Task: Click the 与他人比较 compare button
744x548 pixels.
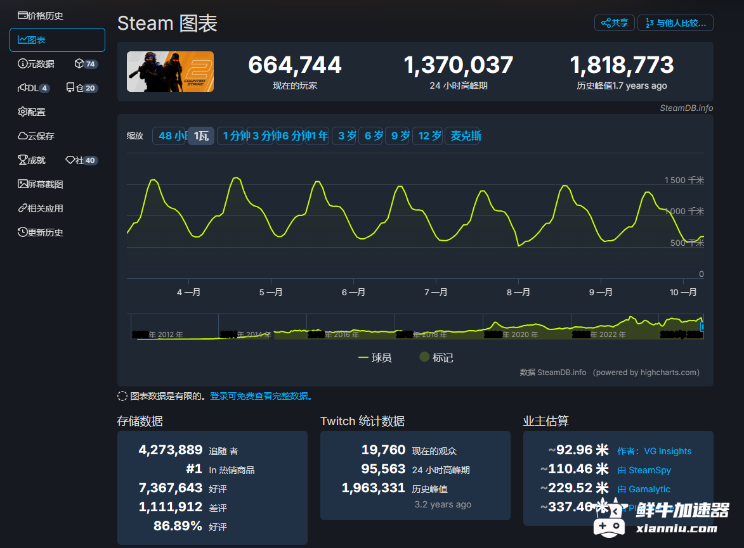Action: pos(675,23)
